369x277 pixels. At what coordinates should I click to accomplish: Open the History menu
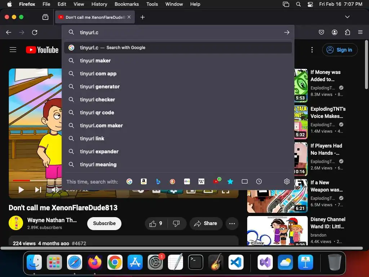99,4
